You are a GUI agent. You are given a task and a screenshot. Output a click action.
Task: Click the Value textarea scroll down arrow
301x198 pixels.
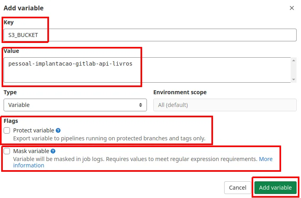[x=293, y=80]
